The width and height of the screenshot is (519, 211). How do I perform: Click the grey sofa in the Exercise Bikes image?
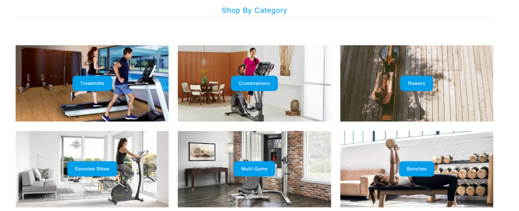39,183
